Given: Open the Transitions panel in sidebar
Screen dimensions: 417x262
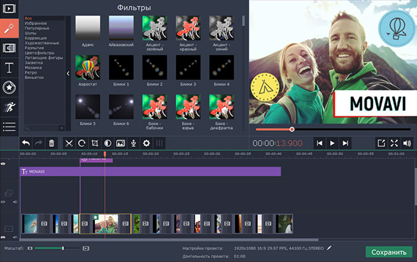Looking at the screenshot, I should (x=9, y=48).
